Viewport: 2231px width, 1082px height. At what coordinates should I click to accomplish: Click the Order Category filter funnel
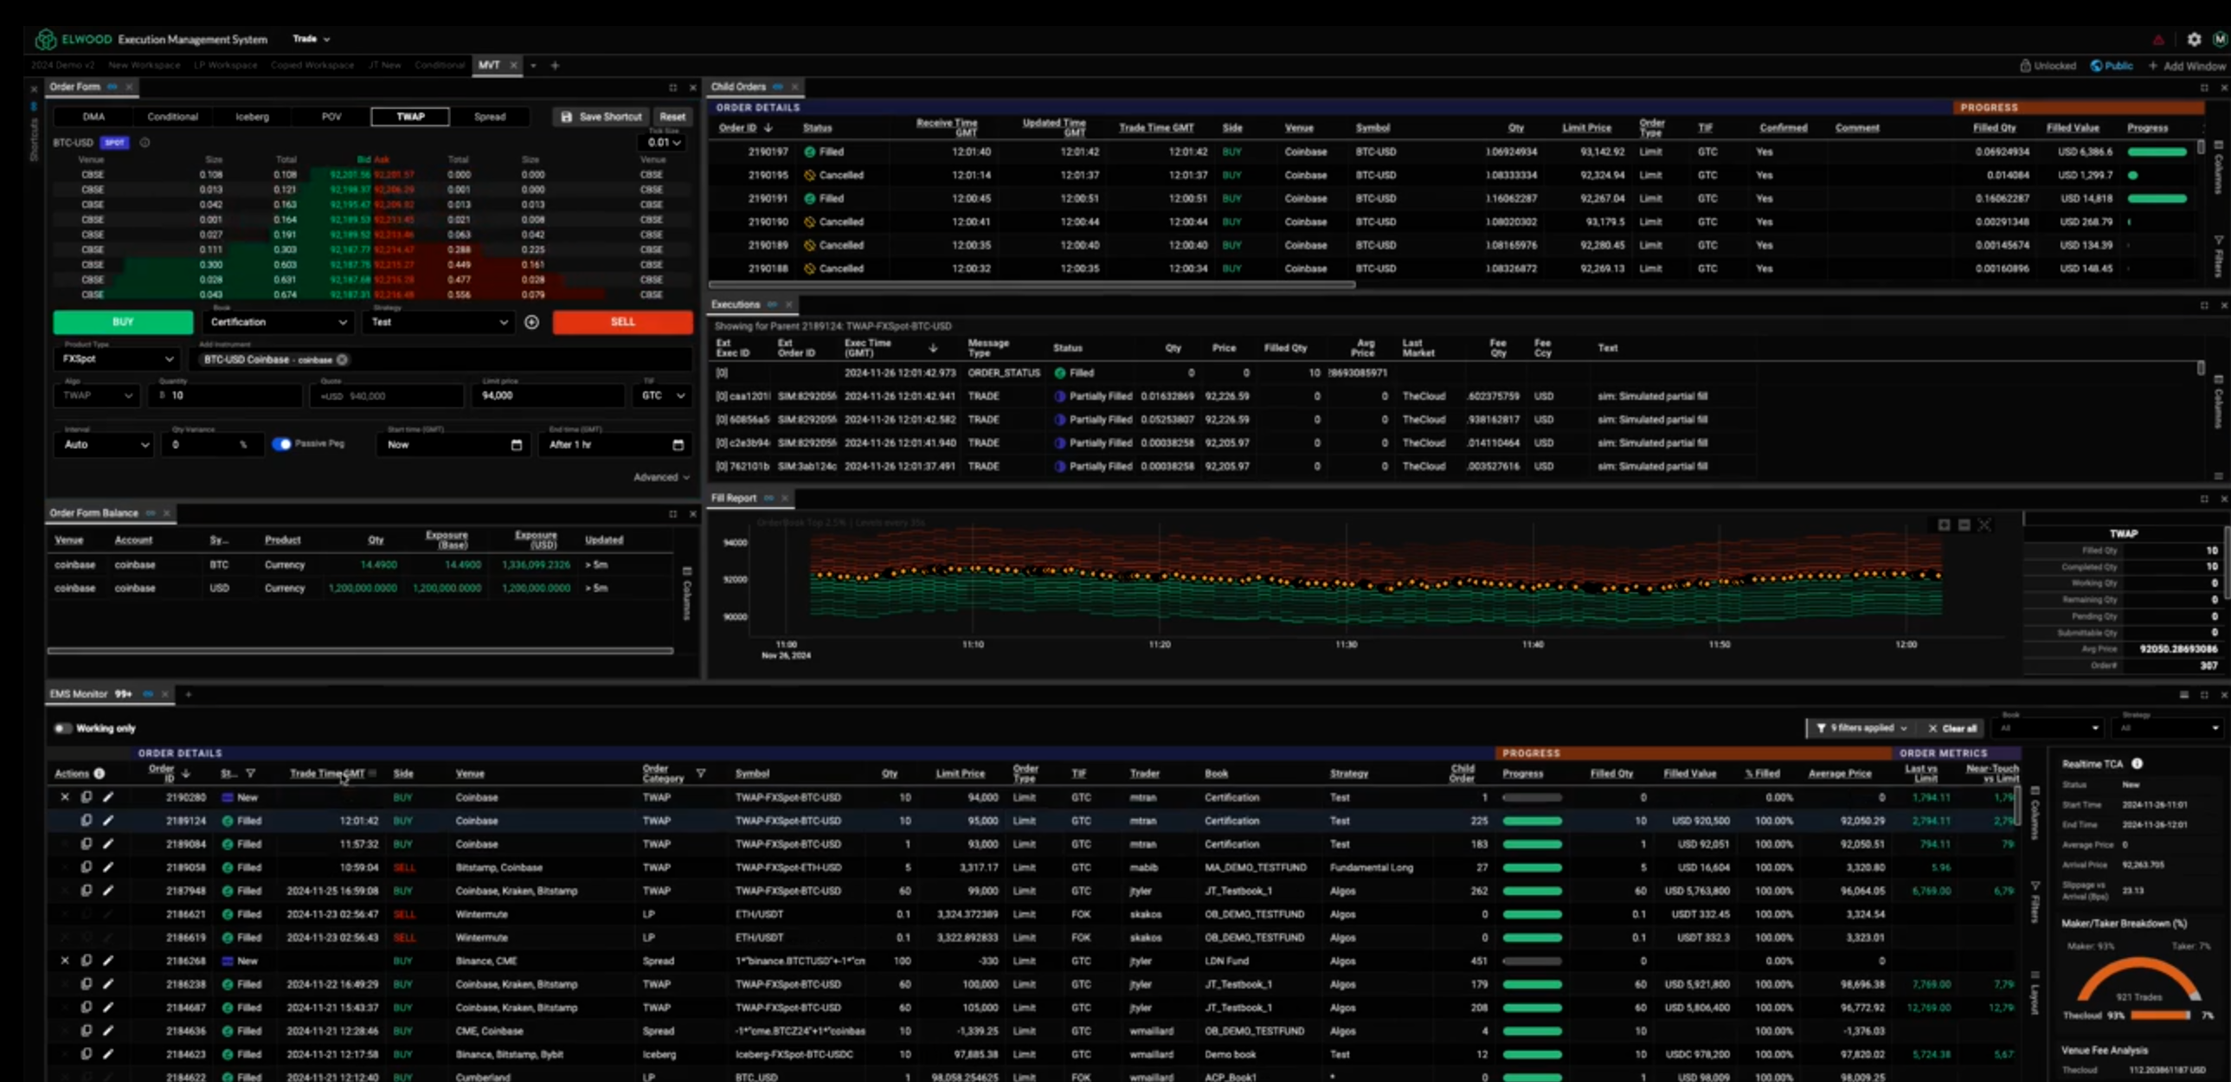[x=700, y=774]
